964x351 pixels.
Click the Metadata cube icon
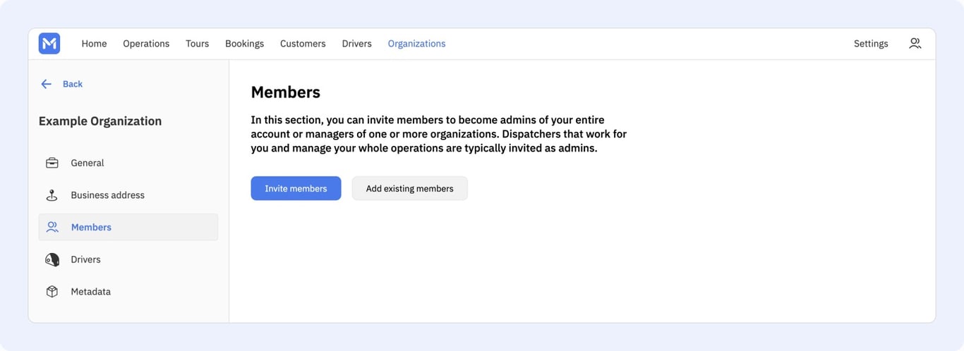[52, 292]
